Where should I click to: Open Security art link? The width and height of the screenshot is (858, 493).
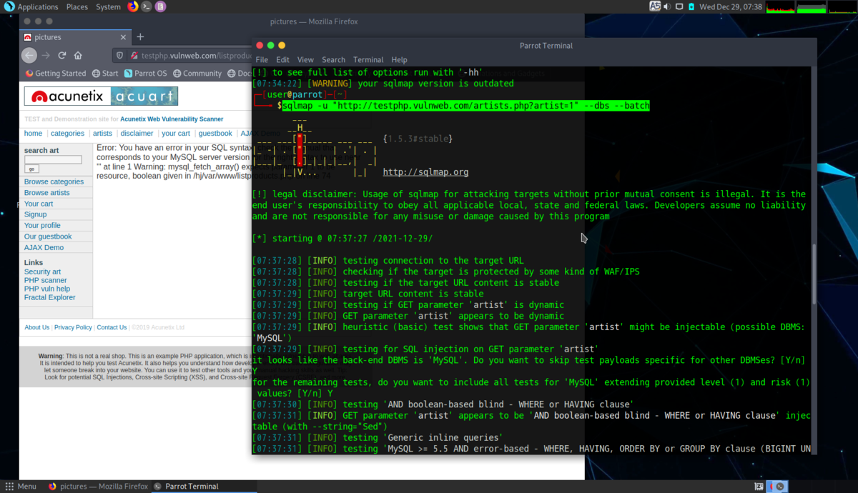pos(42,272)
